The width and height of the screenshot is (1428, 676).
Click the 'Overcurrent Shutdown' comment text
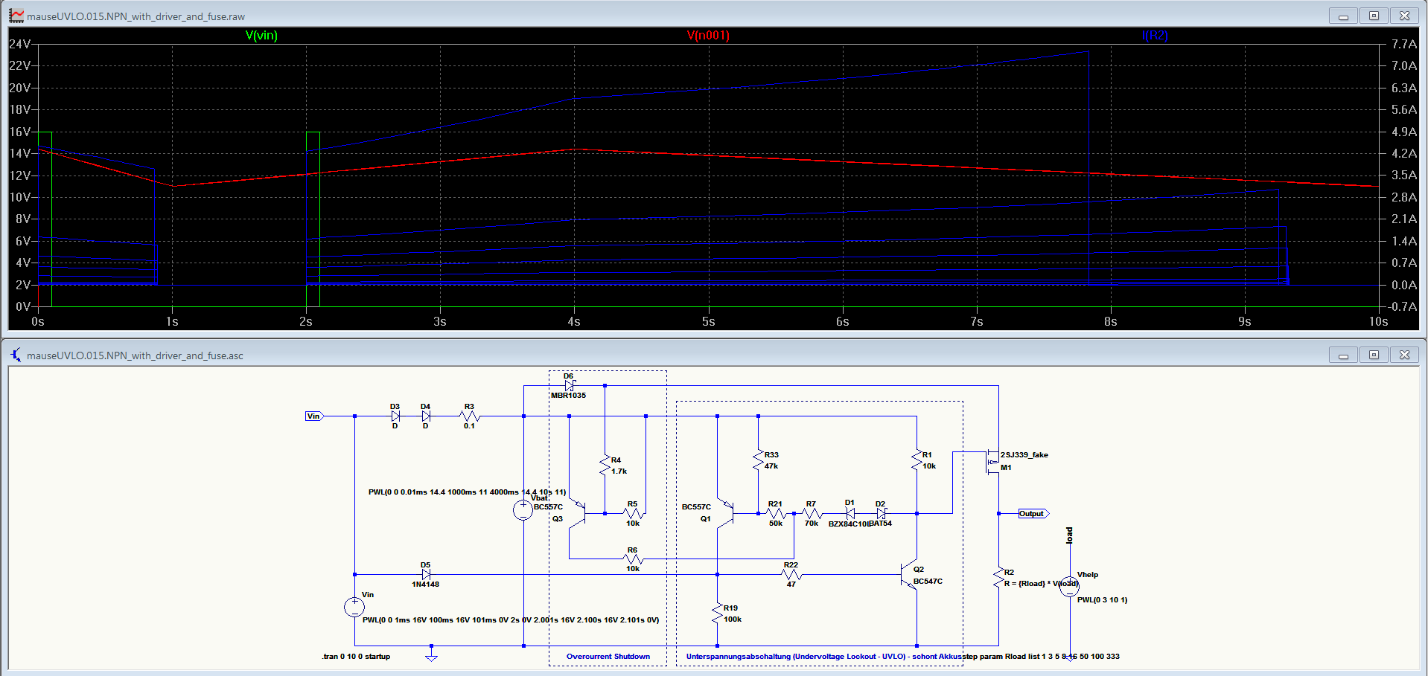tap(608, 657)
